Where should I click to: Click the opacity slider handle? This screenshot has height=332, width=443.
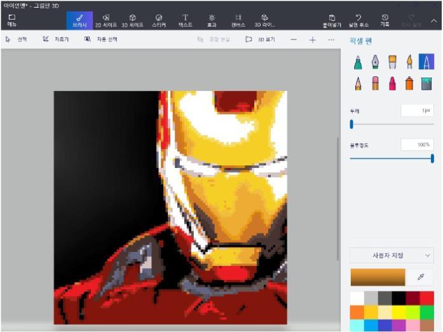[x=432, y=158]
